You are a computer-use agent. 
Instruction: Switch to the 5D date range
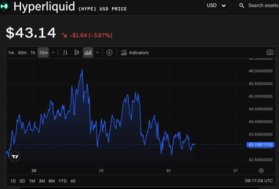pos(22,181)
